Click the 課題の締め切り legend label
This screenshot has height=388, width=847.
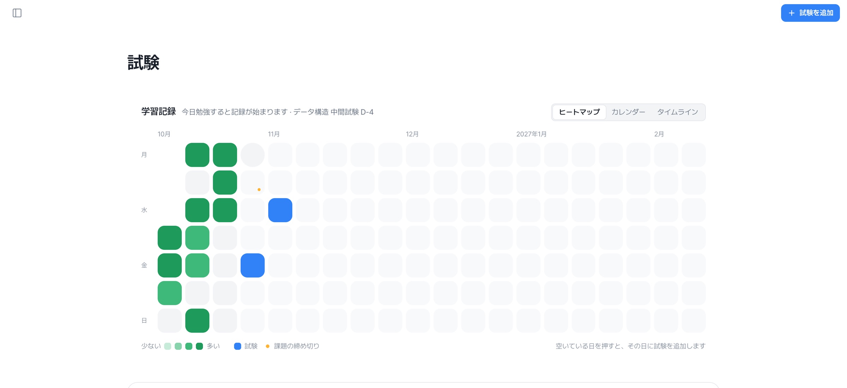296,346
